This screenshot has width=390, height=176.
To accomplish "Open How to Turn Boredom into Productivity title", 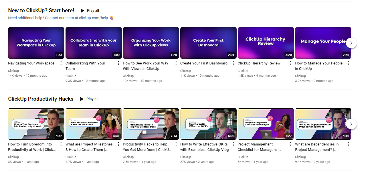I will 32,147.
